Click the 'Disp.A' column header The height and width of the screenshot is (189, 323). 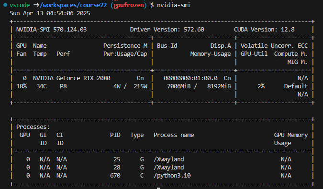[221, 46]
